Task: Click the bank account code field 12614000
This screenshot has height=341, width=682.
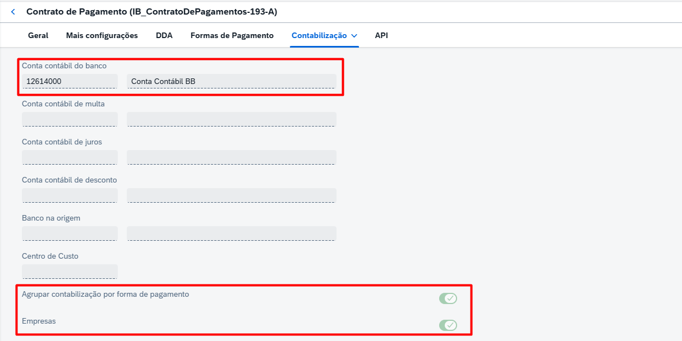Action: pos(70,81)
